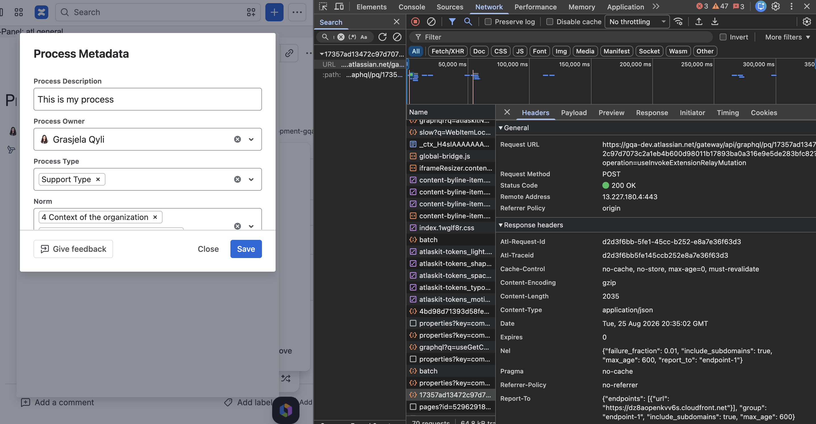816x424 pixels.
Task: Expand the Process Owner dropdown chevron
Action: [251, 140]
